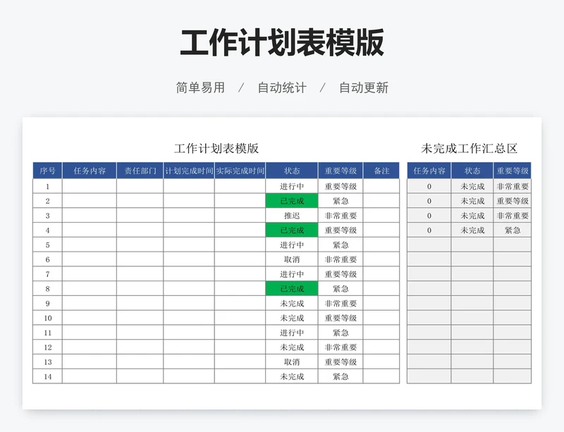The image size is (564, 432).
Task: Select the 紧急 cell in the summary table
Action: pos(513,230)
